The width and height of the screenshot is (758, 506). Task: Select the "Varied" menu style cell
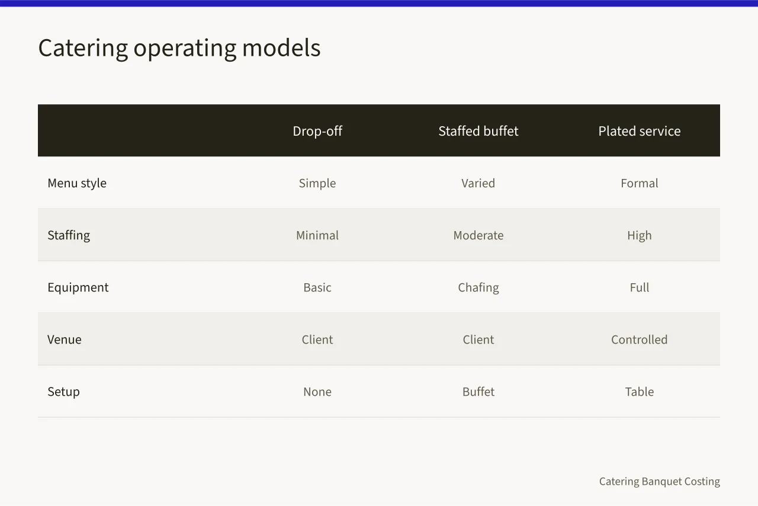(478, 183)
